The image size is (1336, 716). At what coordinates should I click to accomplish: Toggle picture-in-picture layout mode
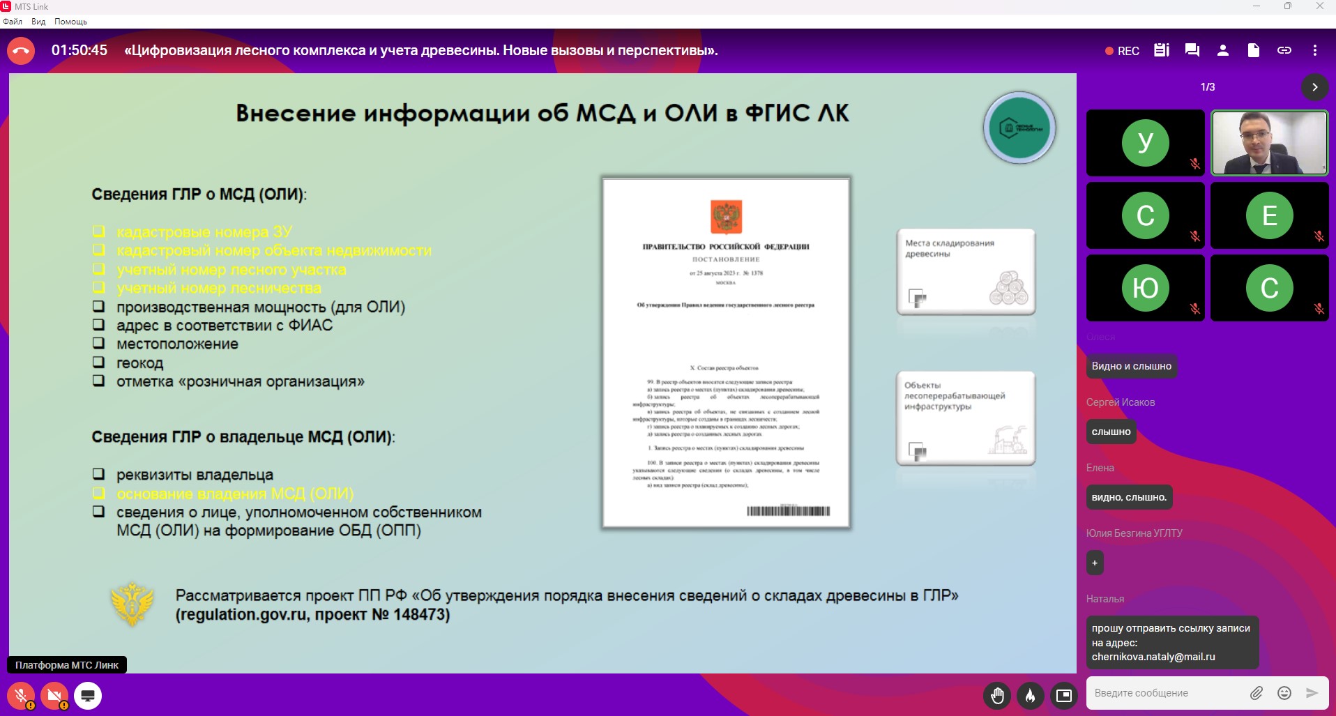[x=1063, y=695]
